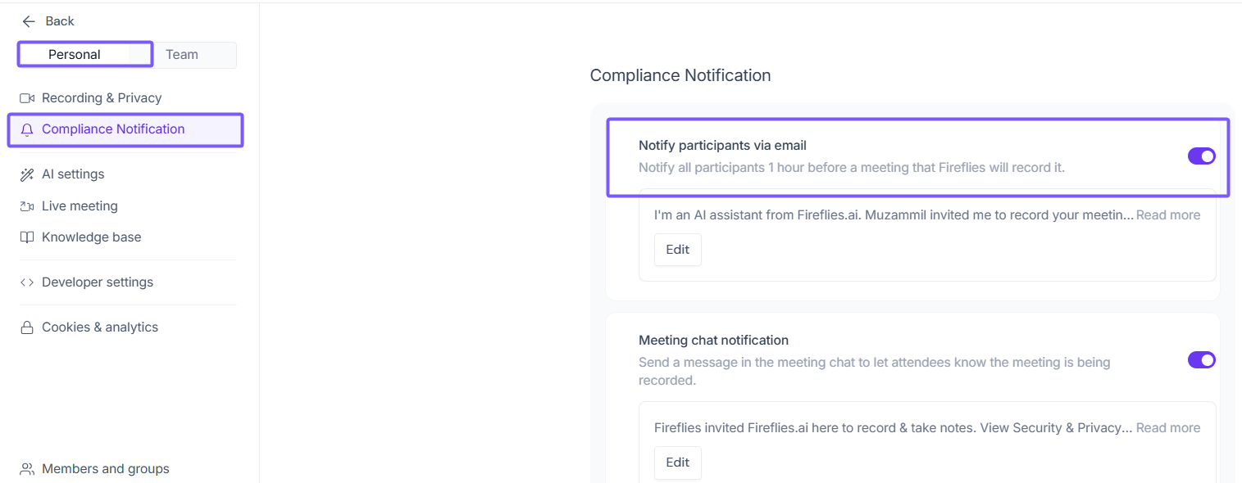Viewport: 1242px width, 483px height.
Task: Click the Knowledge base book icon
Action: tap(27, 237)
